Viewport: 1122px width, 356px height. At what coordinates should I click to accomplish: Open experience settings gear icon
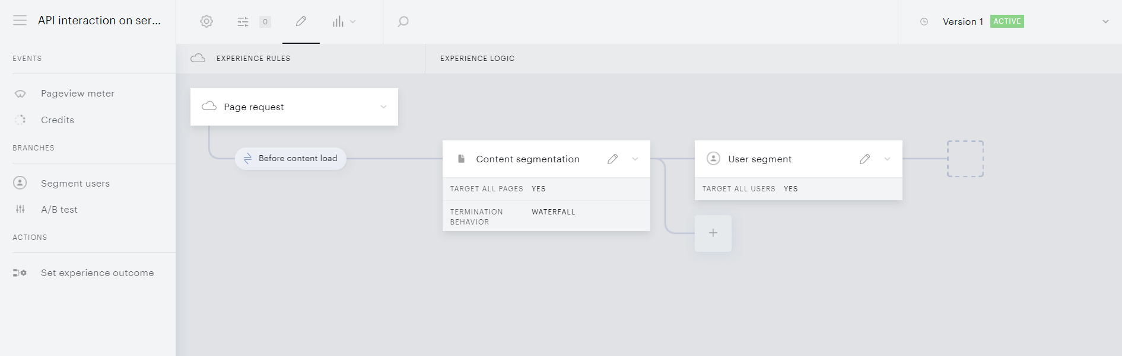pos(206,21)
